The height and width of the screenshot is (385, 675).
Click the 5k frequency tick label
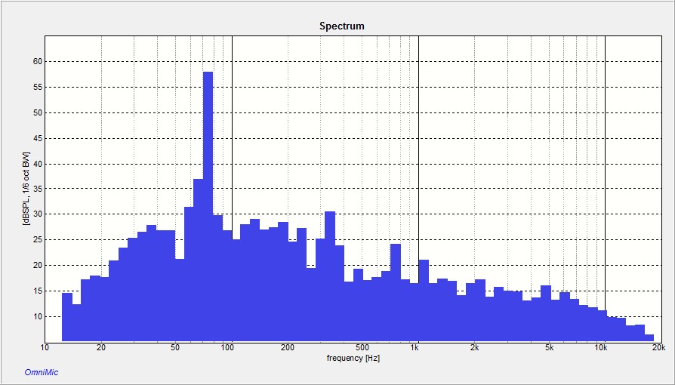[549, 348]
